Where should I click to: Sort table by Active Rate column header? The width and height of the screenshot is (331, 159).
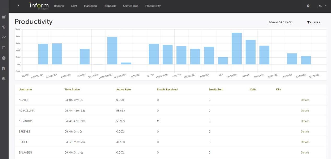point(123,89)
